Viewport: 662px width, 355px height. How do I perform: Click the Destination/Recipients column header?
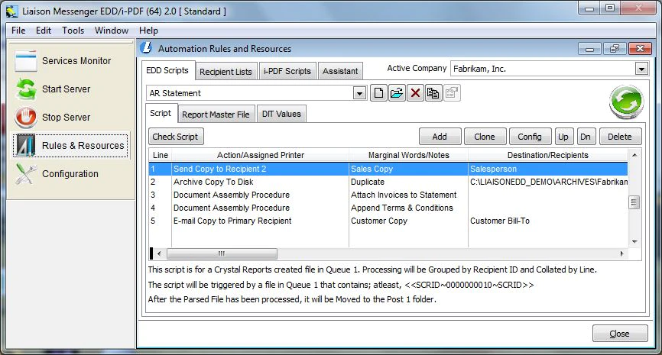tap(548, 155)
